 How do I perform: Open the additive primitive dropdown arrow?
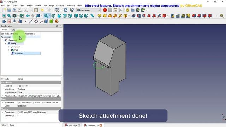pyautogui.click(x=129, y=16)
